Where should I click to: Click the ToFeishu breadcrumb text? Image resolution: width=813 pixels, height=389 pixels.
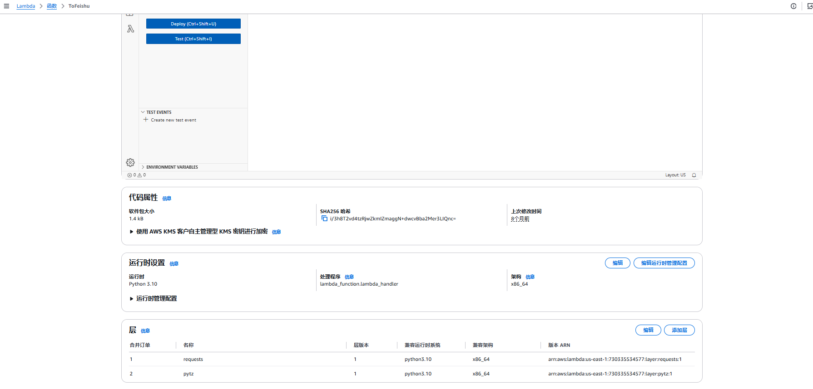tap(79, 6)
